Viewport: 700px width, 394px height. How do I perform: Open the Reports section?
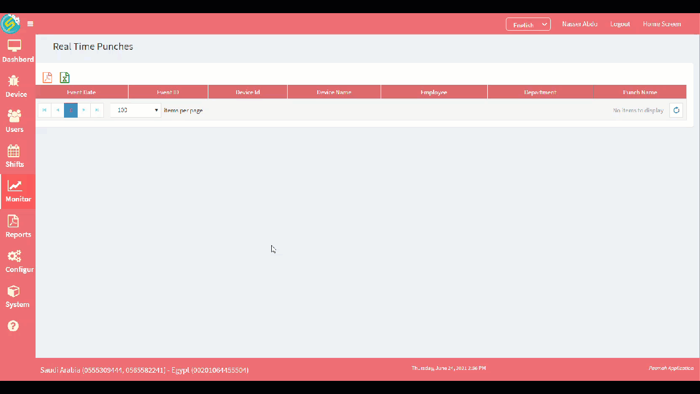click(x=18, y=227)
